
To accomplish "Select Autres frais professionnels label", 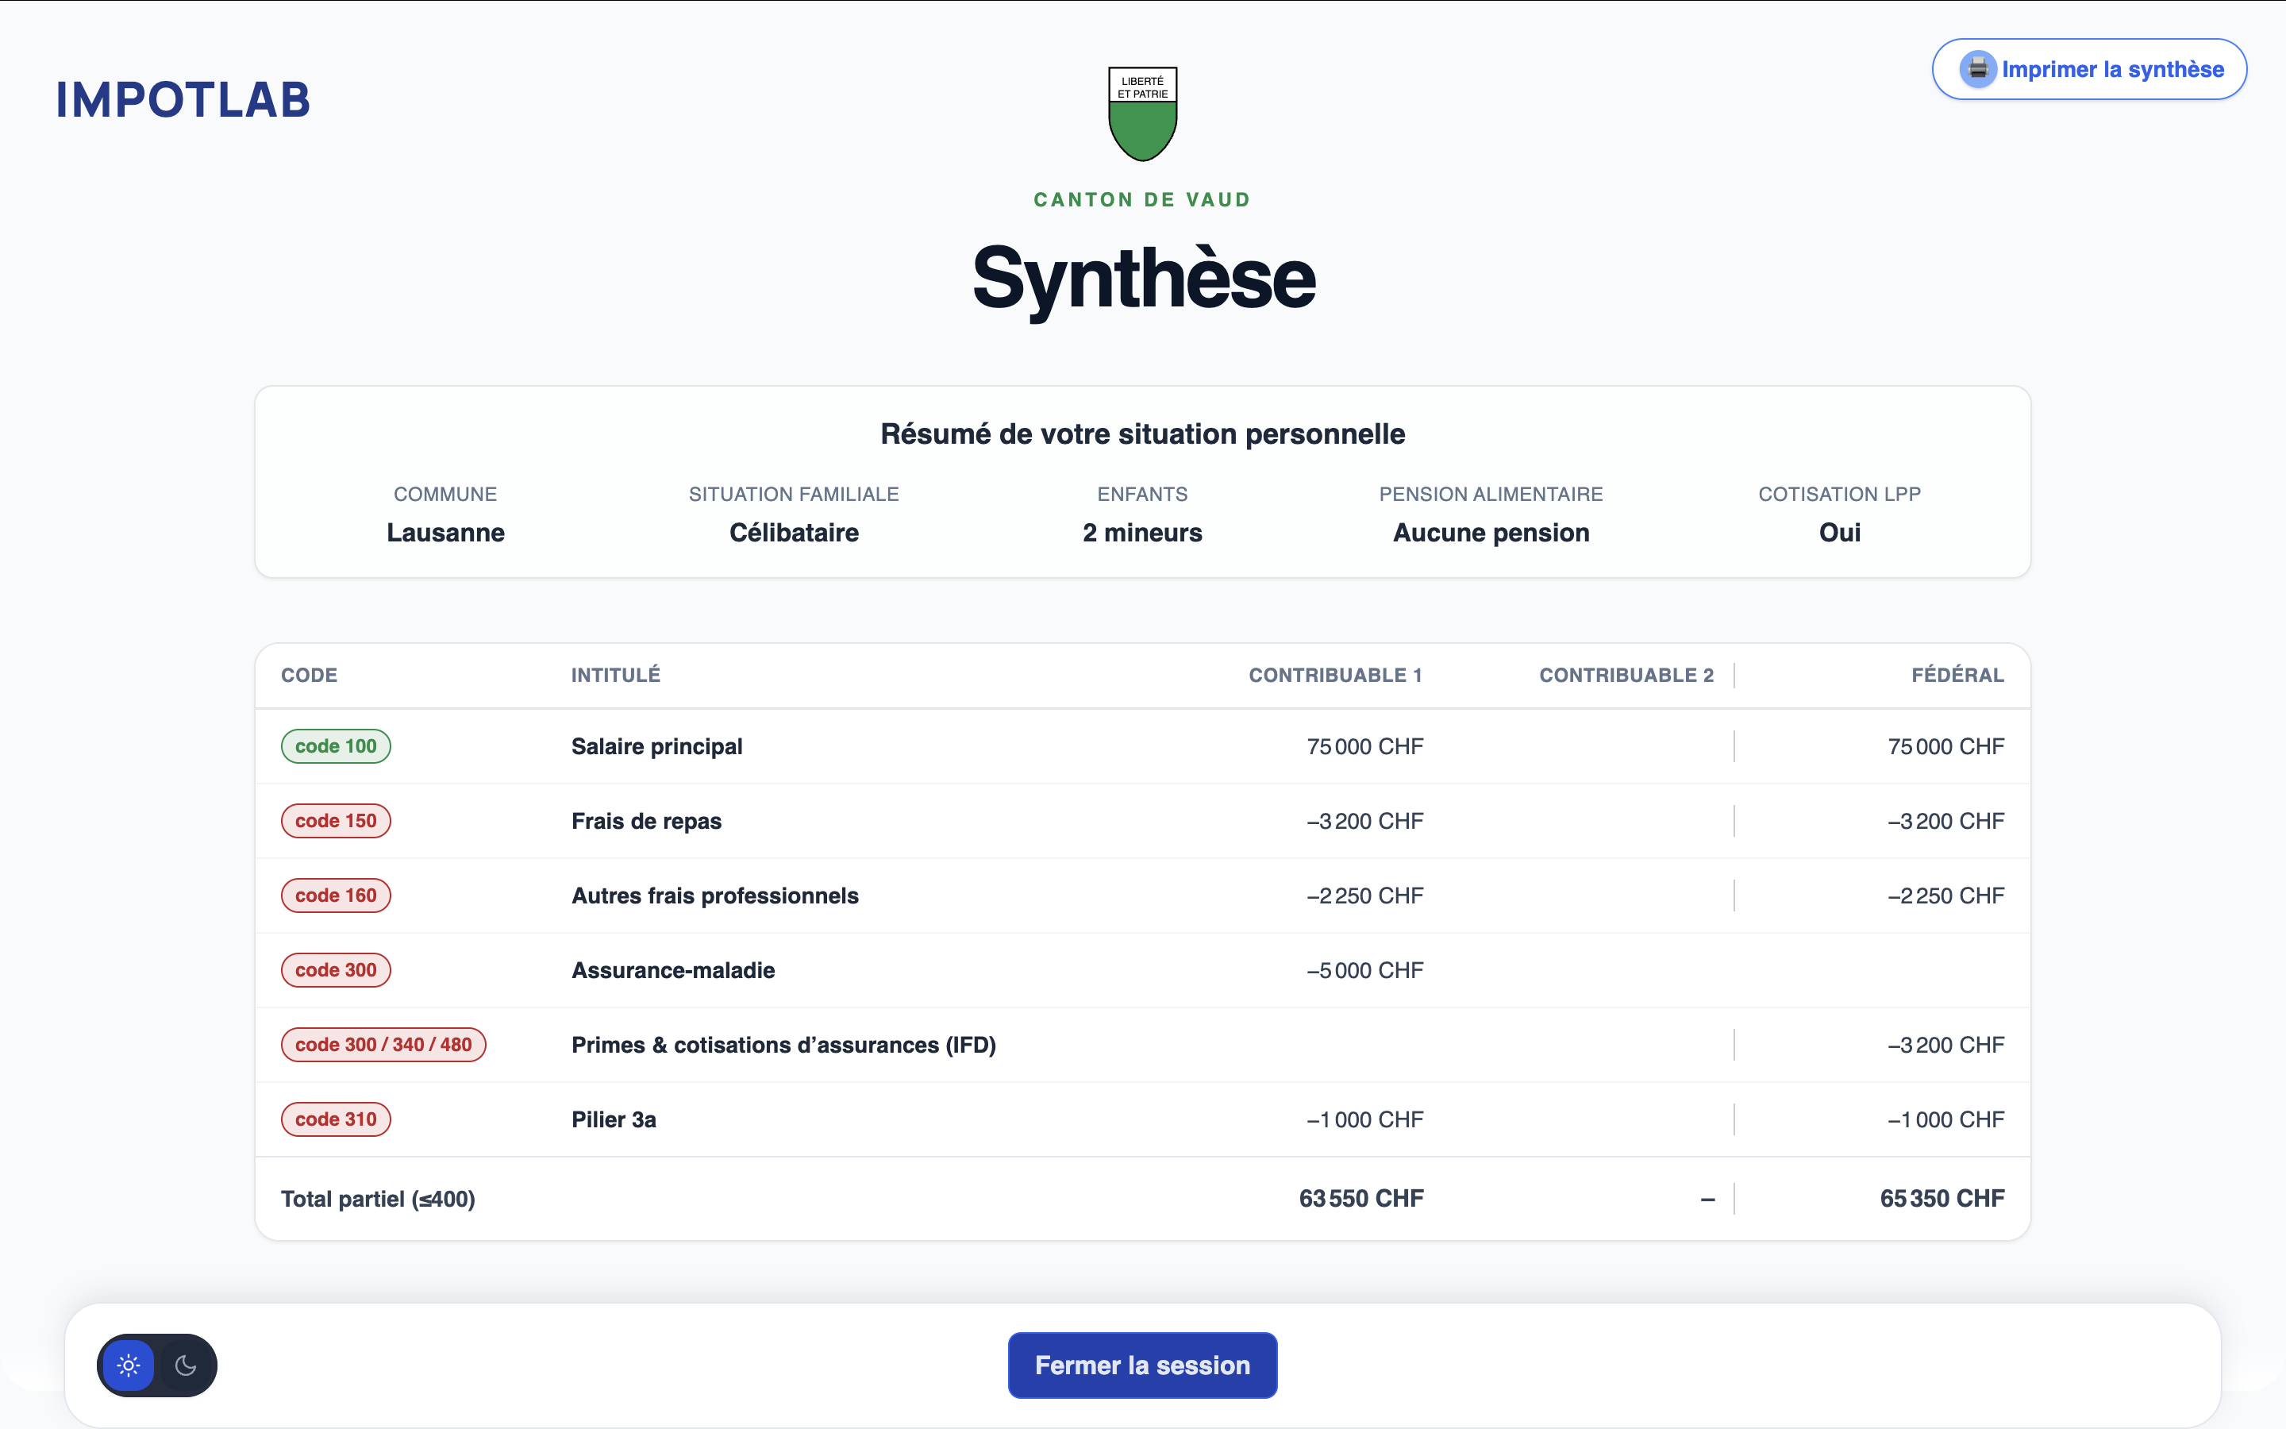I will (715, 896).
